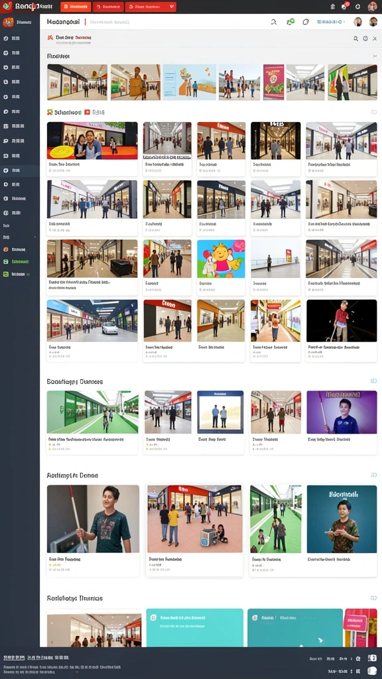Click the orange icon heading the left sidebar
The height and width of the screenshot is (679, 382).
pyautogui.click(x=8, y=22)
